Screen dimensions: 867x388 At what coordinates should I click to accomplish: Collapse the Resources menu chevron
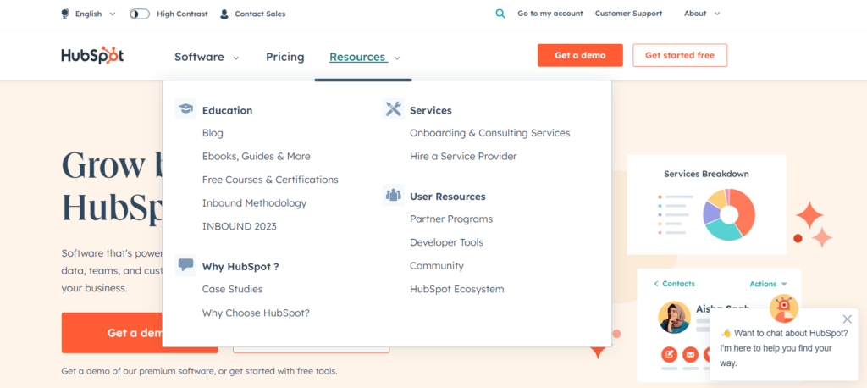click(x=397, y=58)
